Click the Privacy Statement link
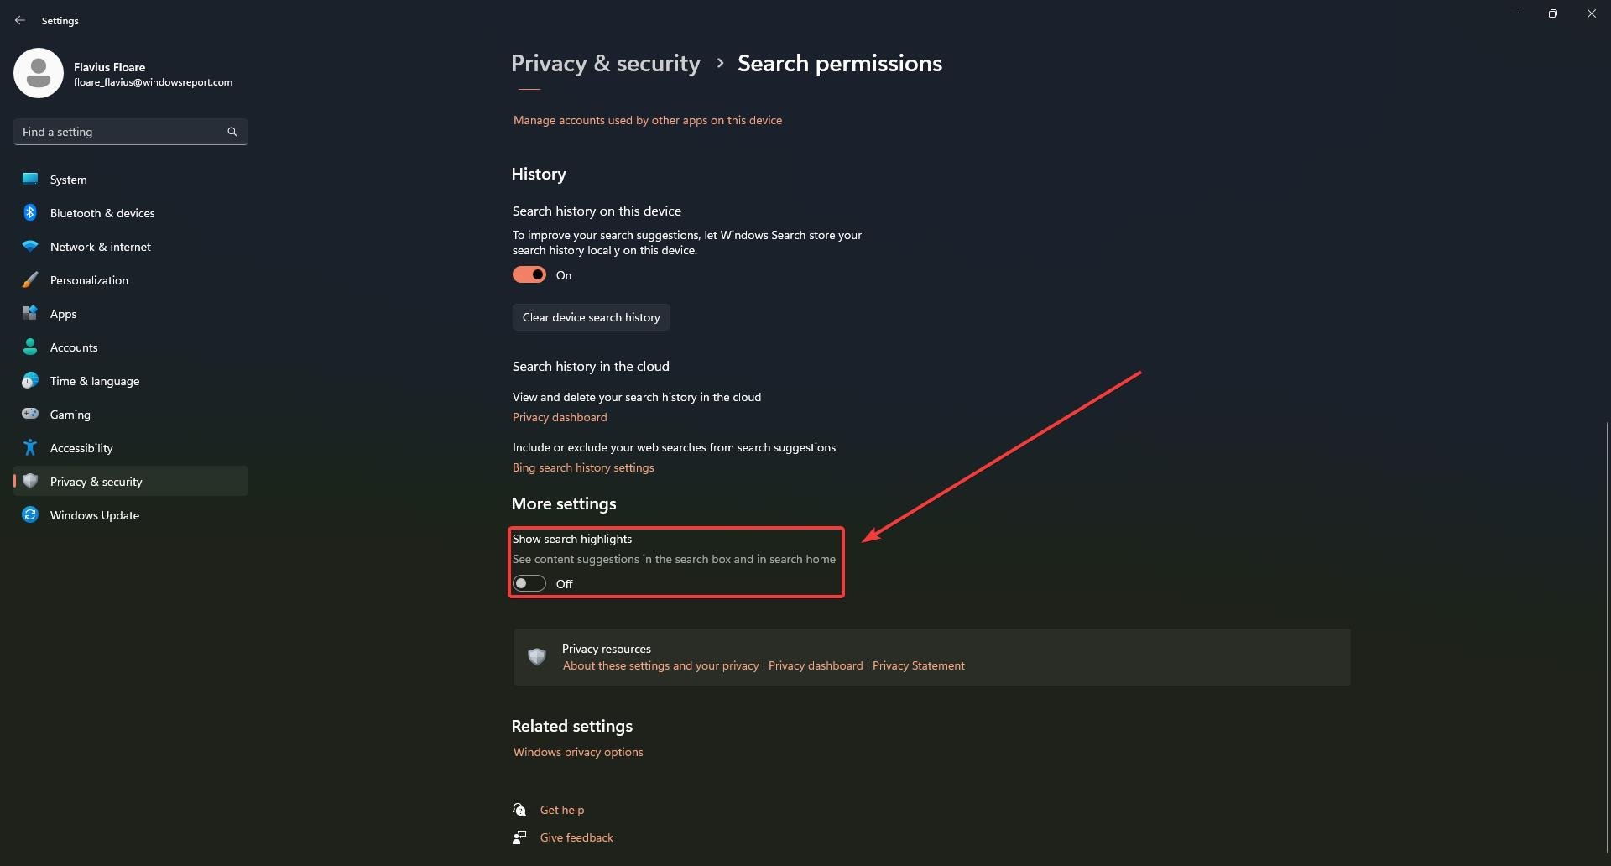This screenshot has height=866, width=1611. (x=919, y=665)
